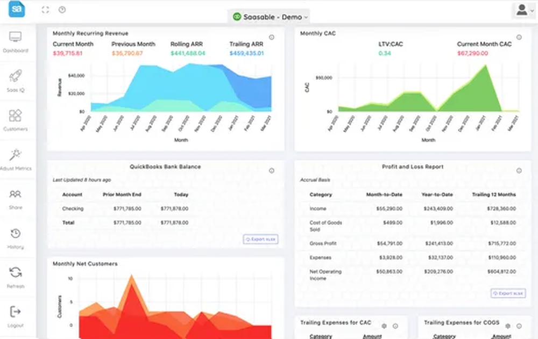Click Net Operating Income row label

325,275
